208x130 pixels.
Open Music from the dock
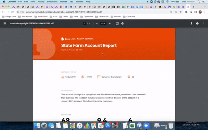point(79,125)
